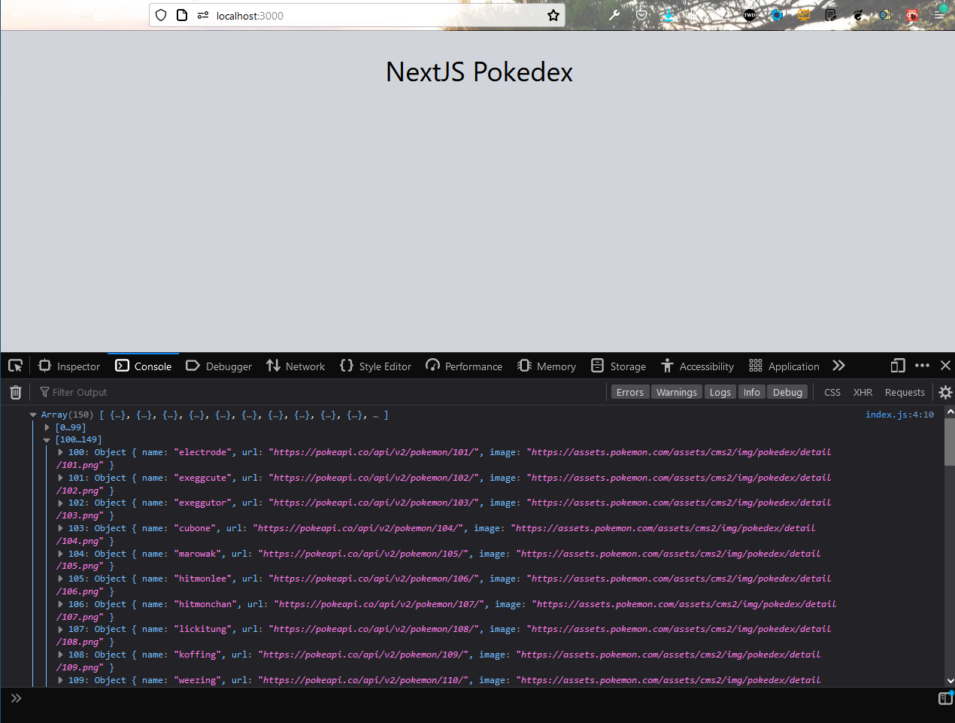
Task: Switch to the Performance tab
Action: tap(464, 366)
